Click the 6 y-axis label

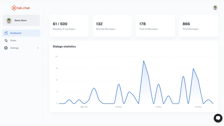[x=57, y=92]
